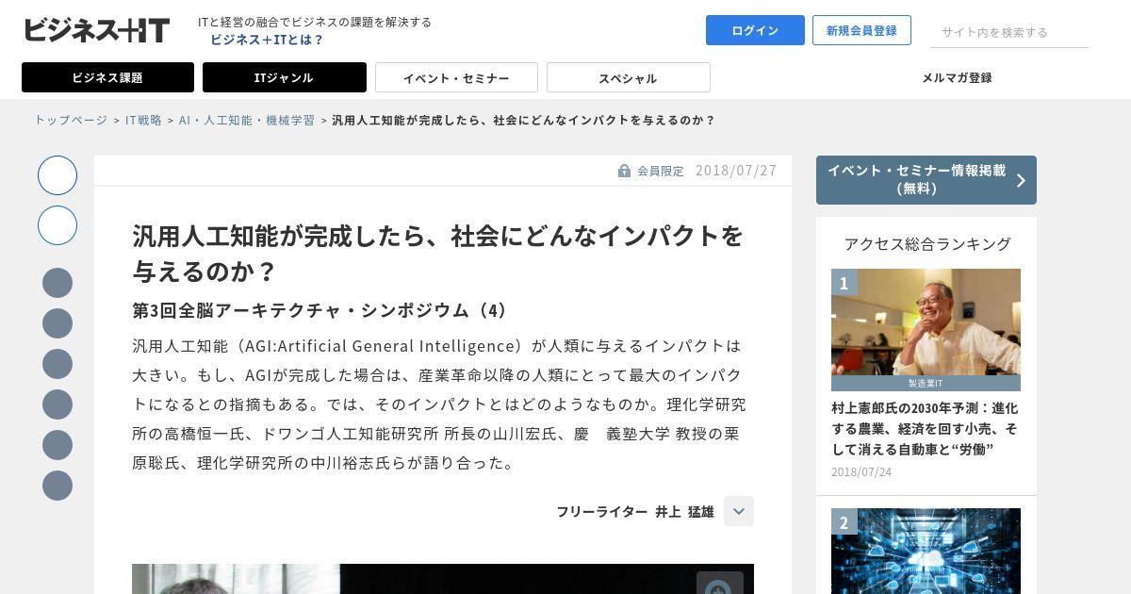This screenshot has width=1131, height=594.
Task: Click the lock icon beside 会員限定
Action: tap(624, 171)
